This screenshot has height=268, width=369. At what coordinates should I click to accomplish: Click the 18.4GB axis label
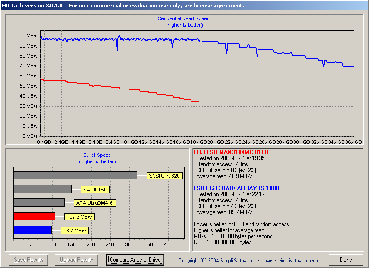click(198, 142)
